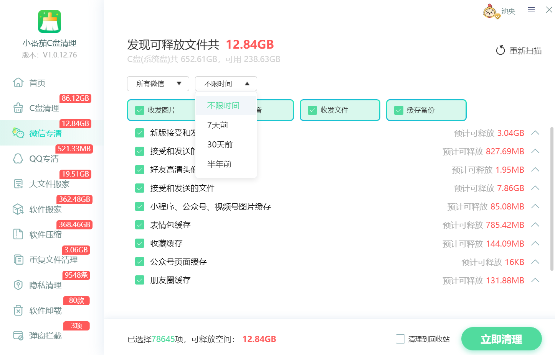Open the hamburger menu icon
This screenshot has height=355, width=555.
tap(531, 10)
